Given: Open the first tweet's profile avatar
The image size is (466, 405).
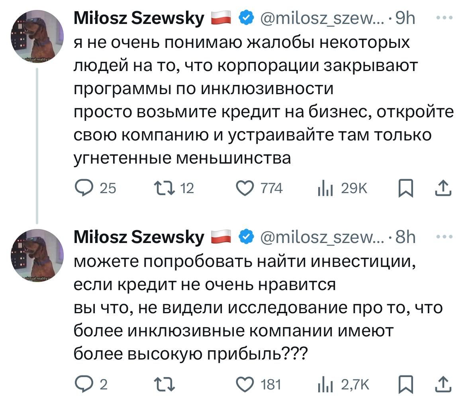Looking at the screenshot, I should [37, 36].
